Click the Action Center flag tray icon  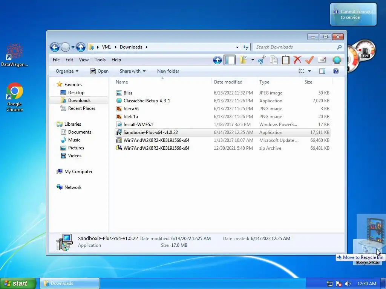click(x=339, y=284)
